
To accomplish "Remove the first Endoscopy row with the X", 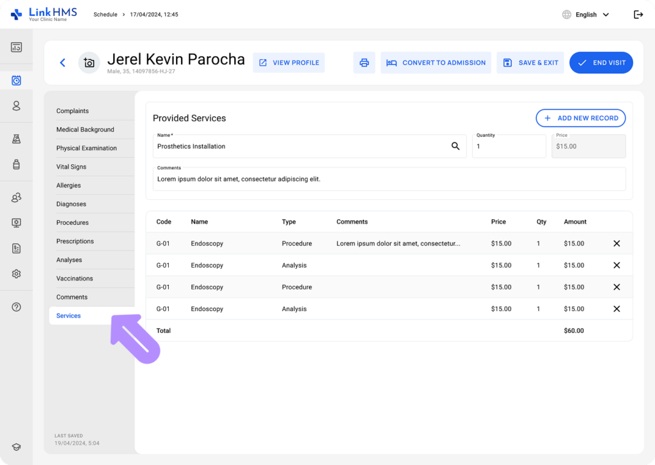I will pyautogui.click(x=616, y=243).
